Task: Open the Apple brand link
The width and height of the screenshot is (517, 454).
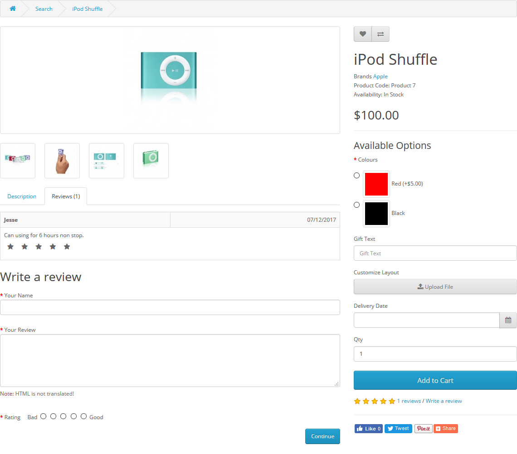Action: [x=380, y=76]
